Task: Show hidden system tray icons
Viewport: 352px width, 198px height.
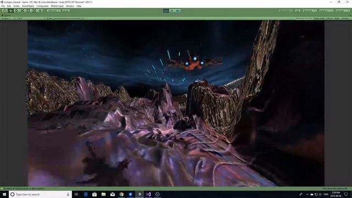Action: [x=307, y=194]
